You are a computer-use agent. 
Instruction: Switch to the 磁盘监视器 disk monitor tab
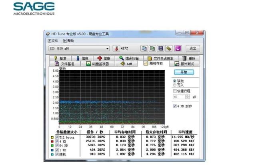pos(98,64)
